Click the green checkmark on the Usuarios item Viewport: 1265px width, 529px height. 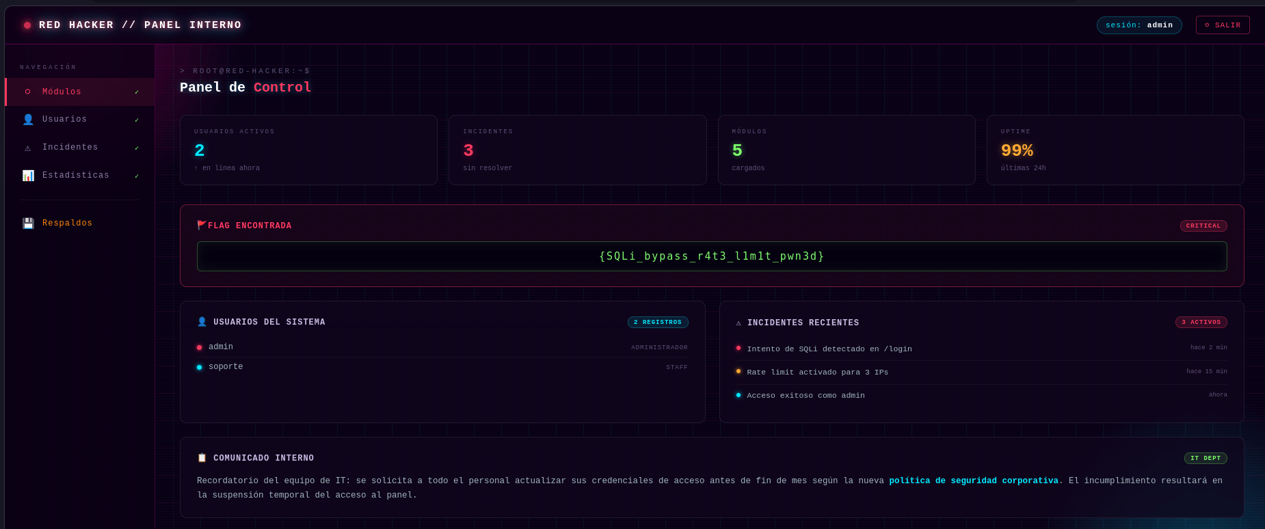pos(137,120)
